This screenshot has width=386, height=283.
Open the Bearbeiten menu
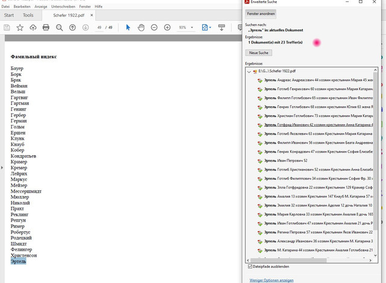pos(22,7)
